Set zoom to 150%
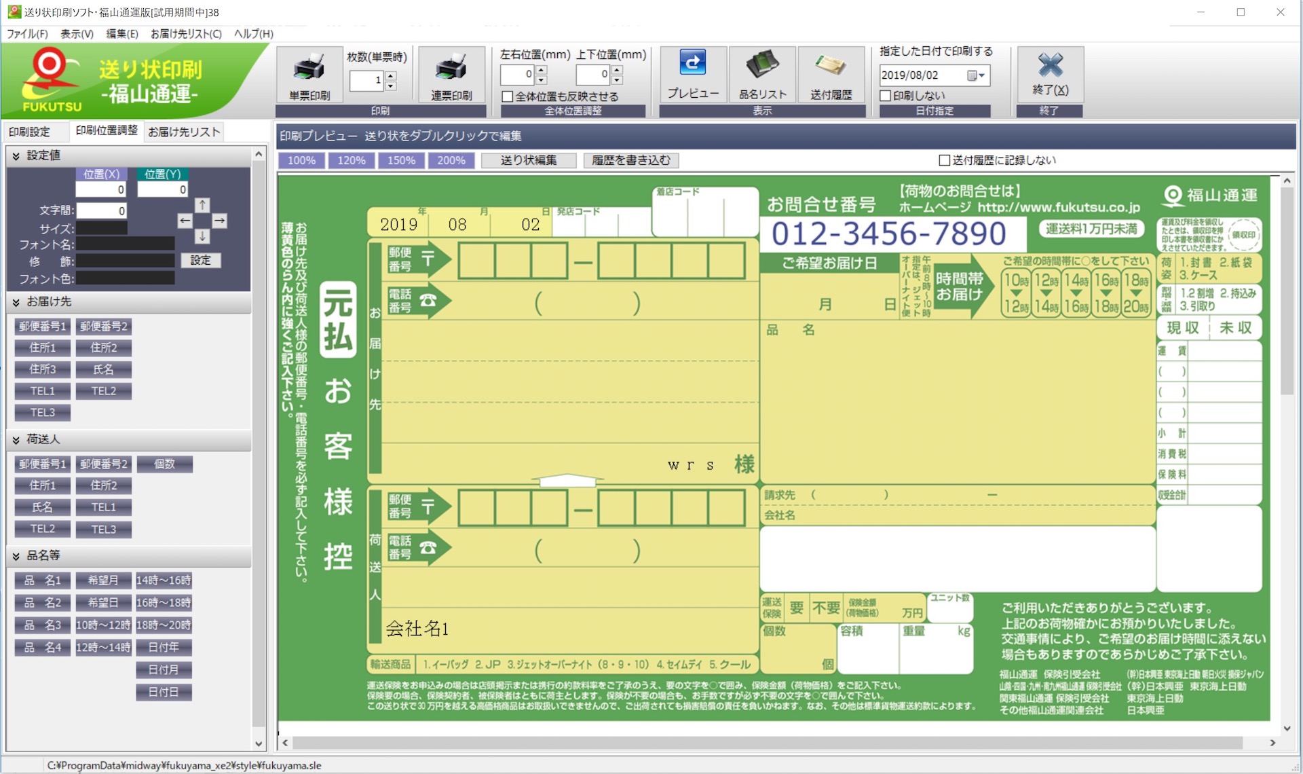The width and height of the screenshot is (1303, 774). click(x=401, y=160)
